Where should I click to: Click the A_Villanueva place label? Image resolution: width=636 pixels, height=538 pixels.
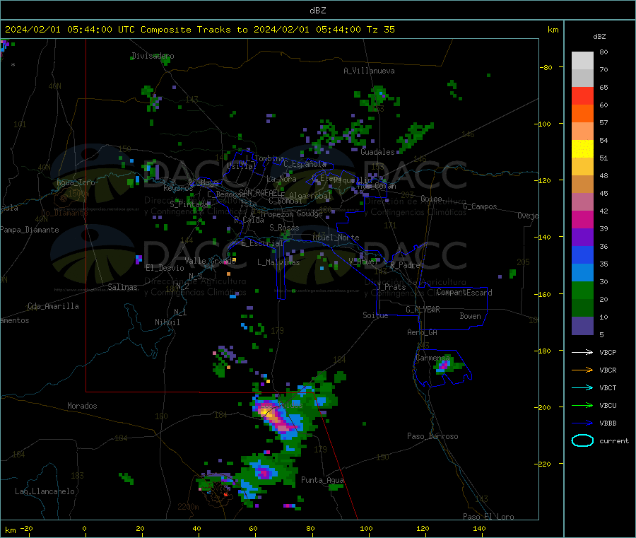coord(369,71)
